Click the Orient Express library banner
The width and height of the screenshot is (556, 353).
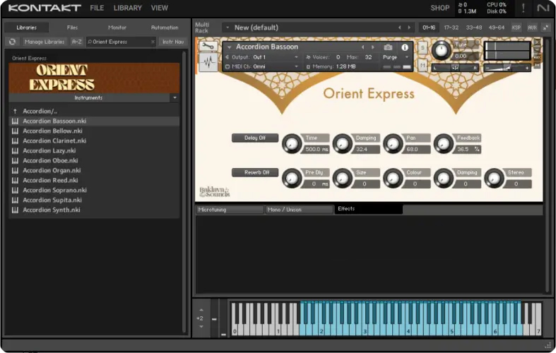94,78
